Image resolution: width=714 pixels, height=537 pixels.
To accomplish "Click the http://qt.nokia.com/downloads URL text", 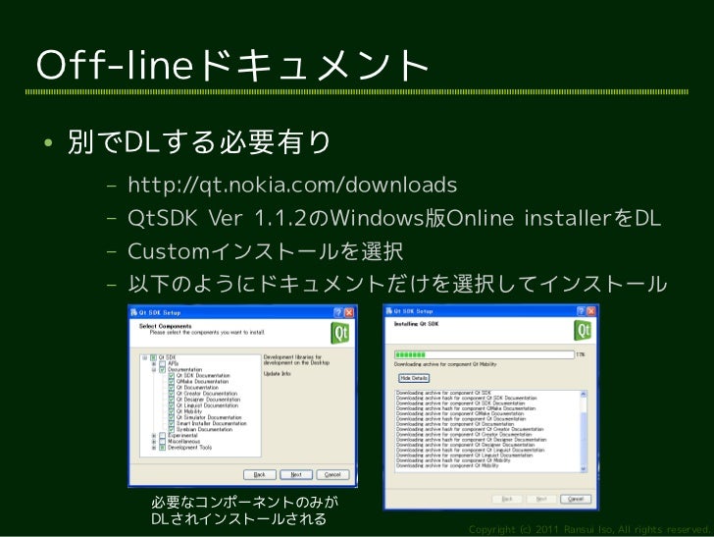I will [x=292, y=186].
